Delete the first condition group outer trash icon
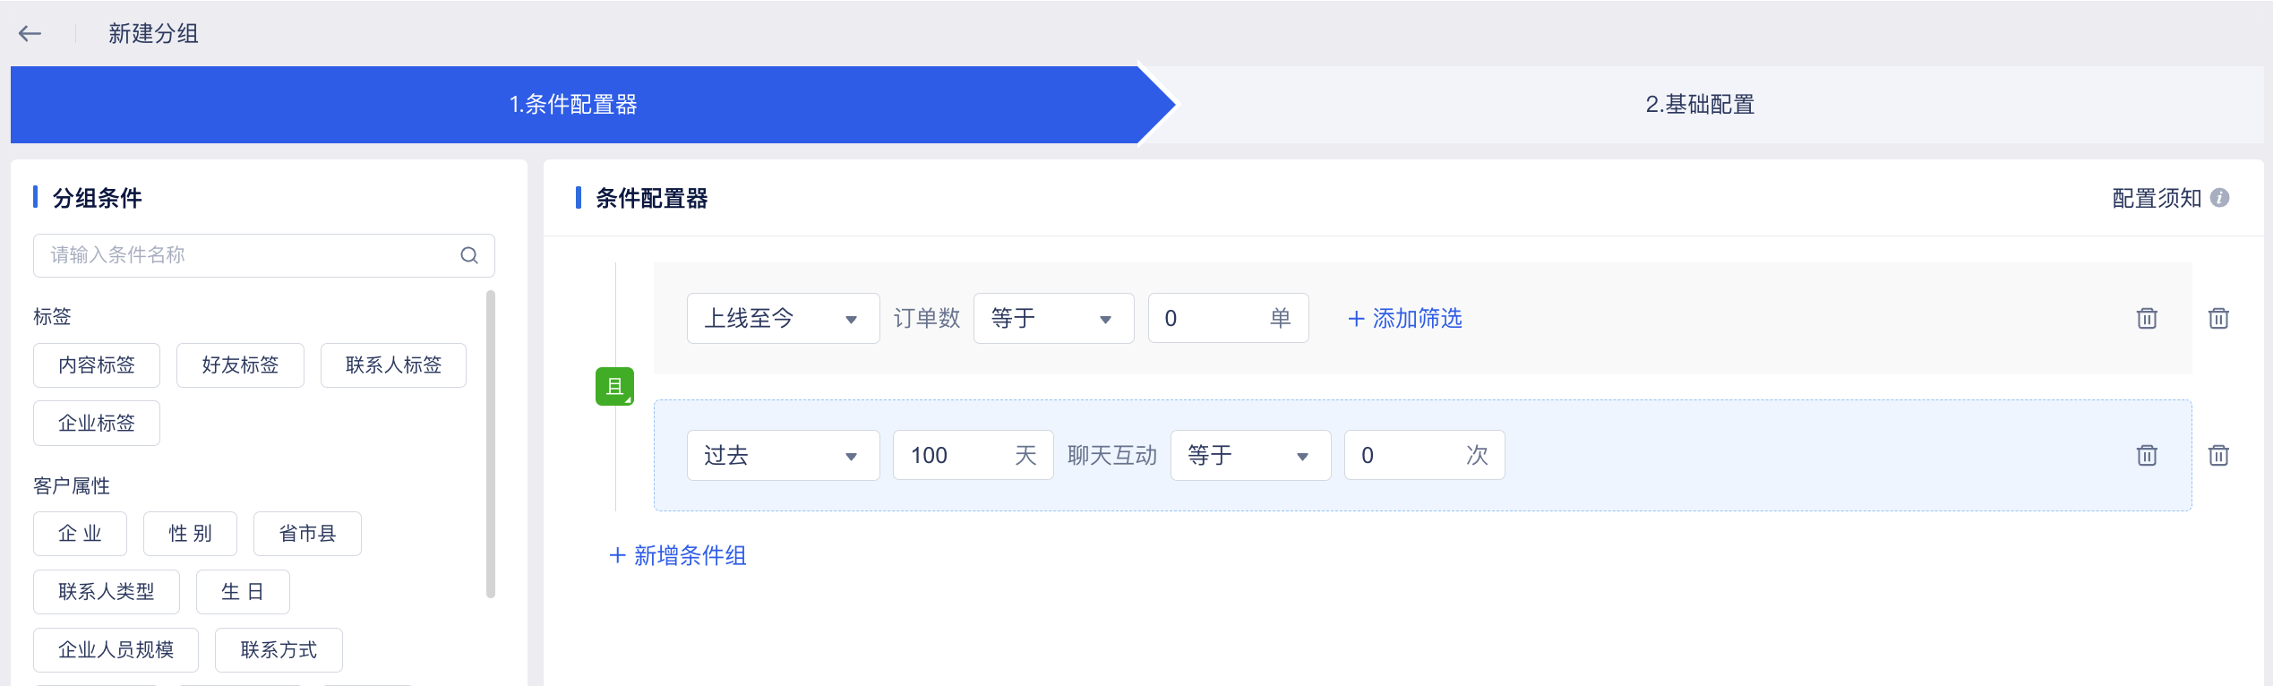 [2218, 318]
